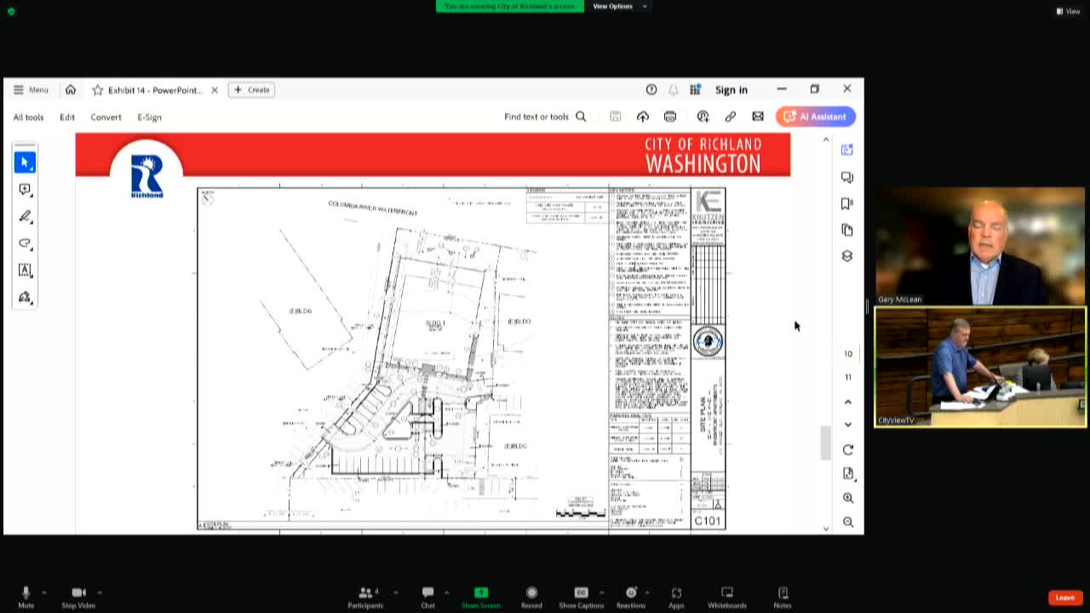Screen dimensions: 1090x613
Task: Open the bookmarks panel icon
Action: pos(847,203)
